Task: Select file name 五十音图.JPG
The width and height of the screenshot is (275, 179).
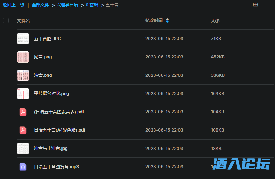Action: click(x=47, y=39)
